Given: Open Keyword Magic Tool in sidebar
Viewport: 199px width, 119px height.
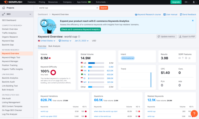Looking at the screenshot, I should 11,58.
